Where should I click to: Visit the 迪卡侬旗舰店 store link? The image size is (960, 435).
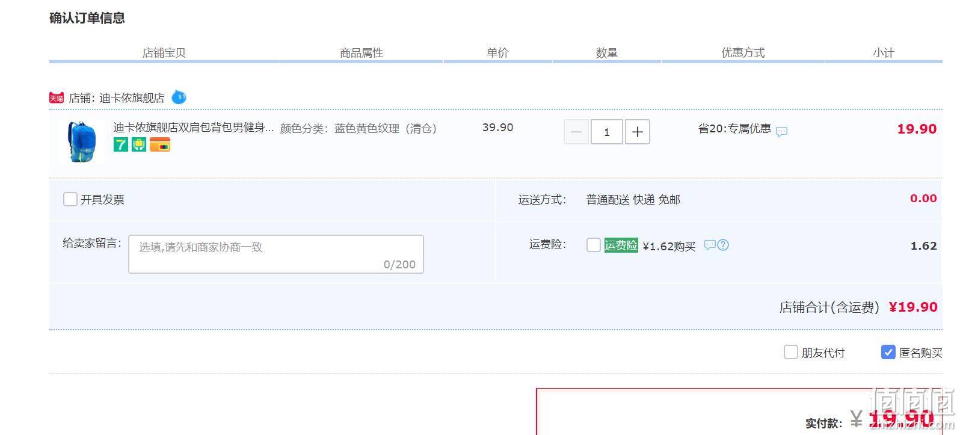click(132, 97)
